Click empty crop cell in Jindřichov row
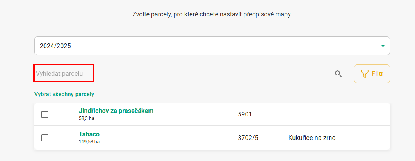Viewport: 415px width, 161px height. pos(312,114)
